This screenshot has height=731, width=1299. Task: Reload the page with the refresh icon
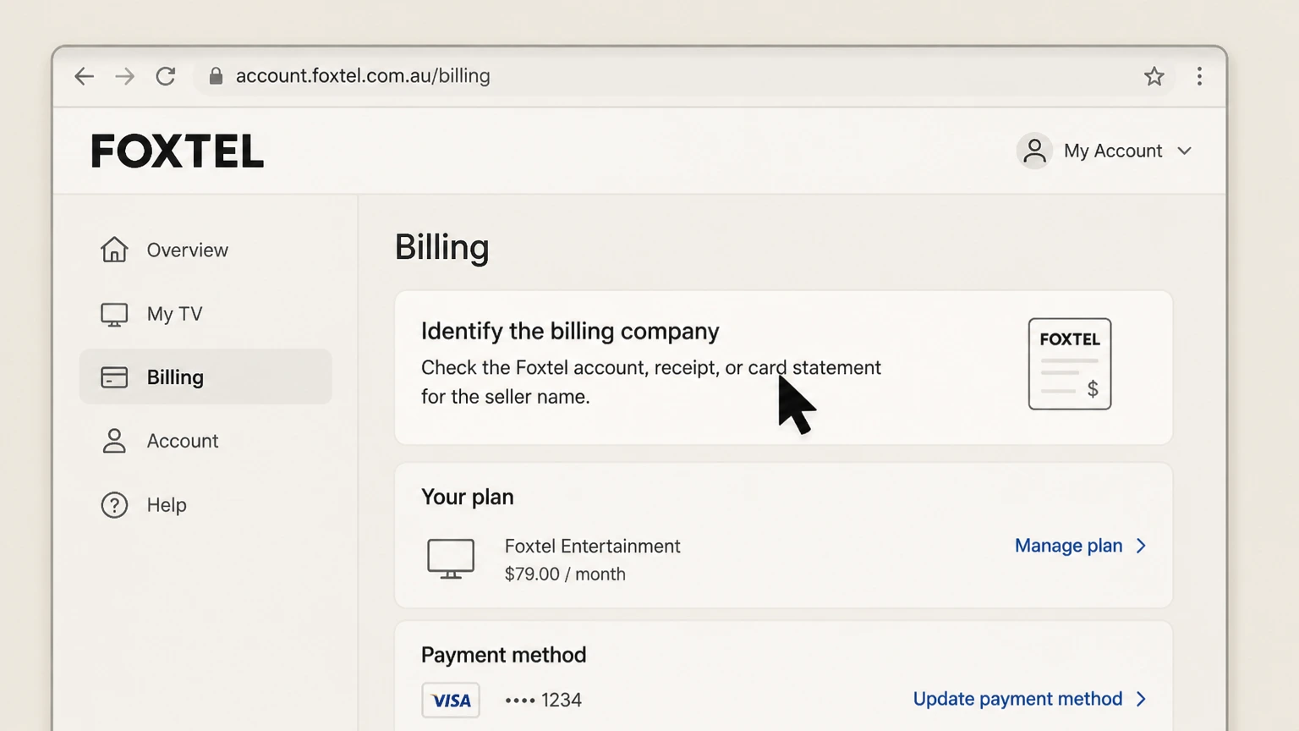[x=166, y=76]
